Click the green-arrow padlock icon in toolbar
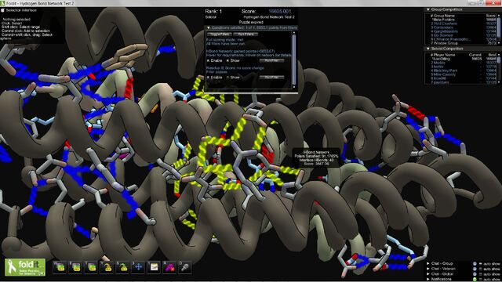This screenshot has height=282, width=502. tap(122, 267)
